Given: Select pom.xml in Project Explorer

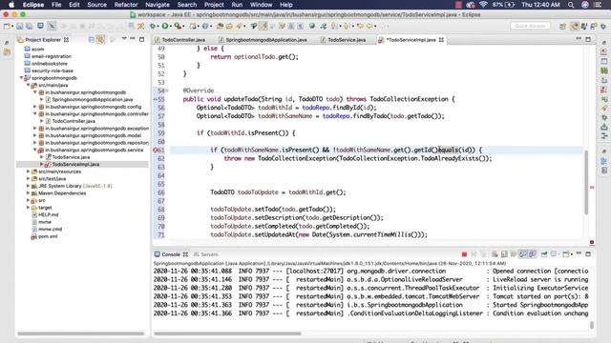Looking at the screenshot, I should pyautogui.click(x=48, y=236).
